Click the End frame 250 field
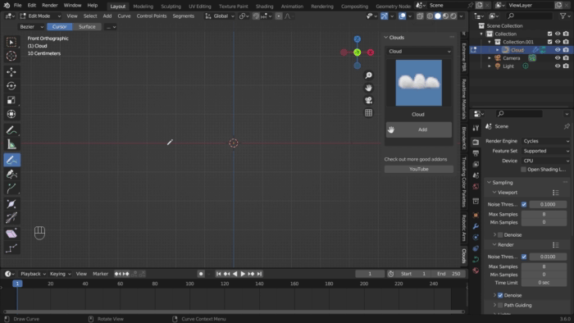 click(449, 274)
